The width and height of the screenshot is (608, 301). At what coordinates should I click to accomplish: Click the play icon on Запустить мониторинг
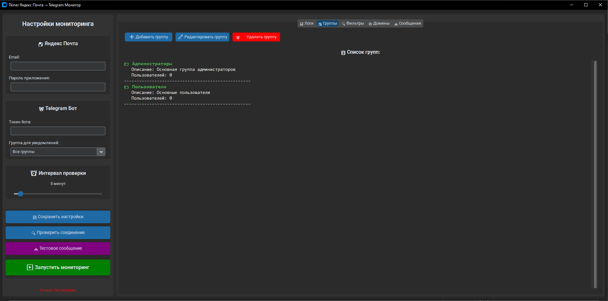30,267
